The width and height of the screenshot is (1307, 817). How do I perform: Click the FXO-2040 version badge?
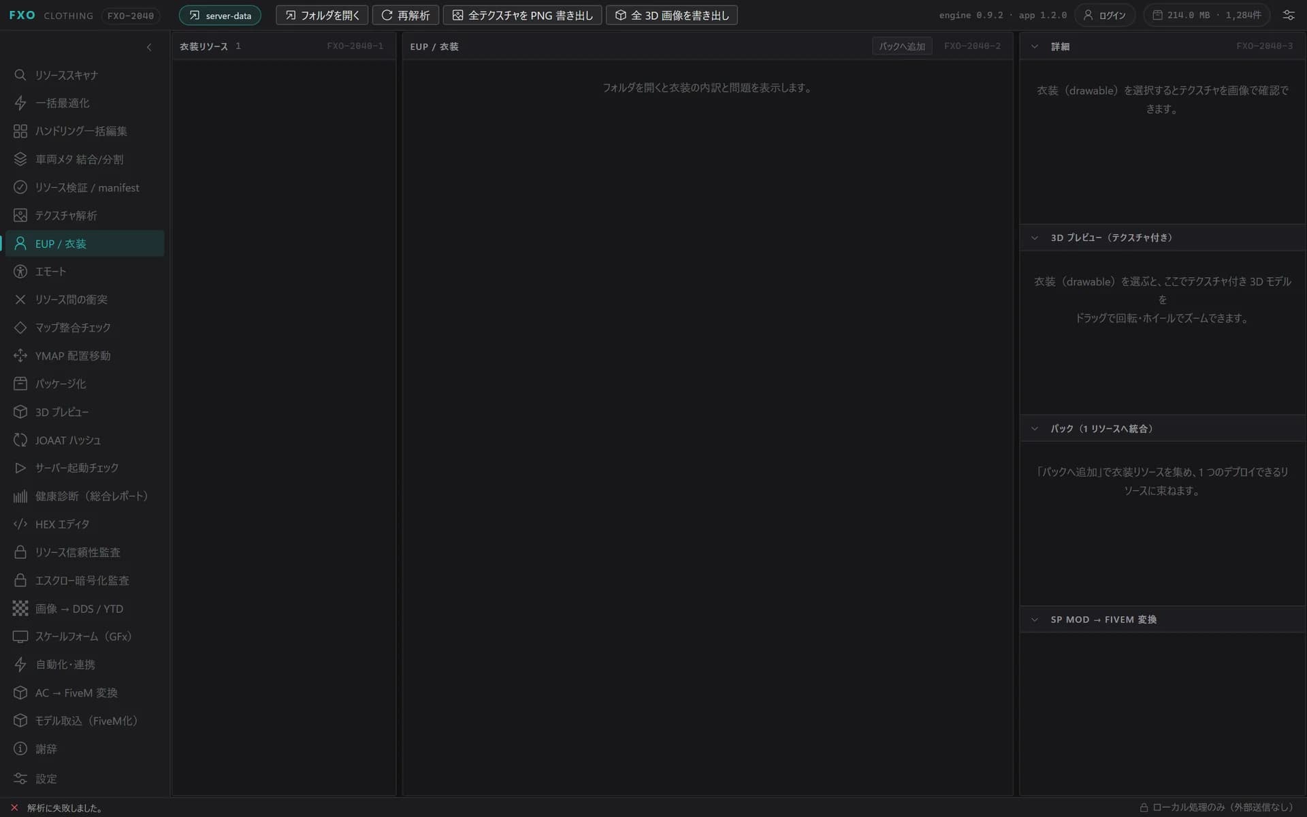(131, 15)
